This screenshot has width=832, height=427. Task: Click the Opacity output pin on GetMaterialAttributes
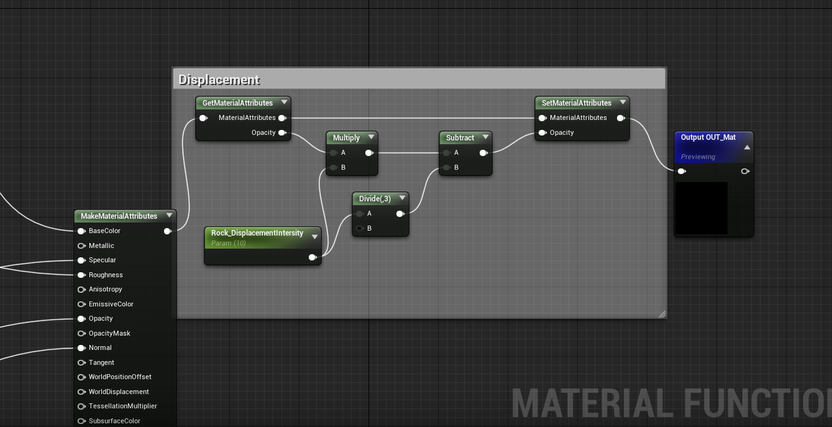click(282, 132)
